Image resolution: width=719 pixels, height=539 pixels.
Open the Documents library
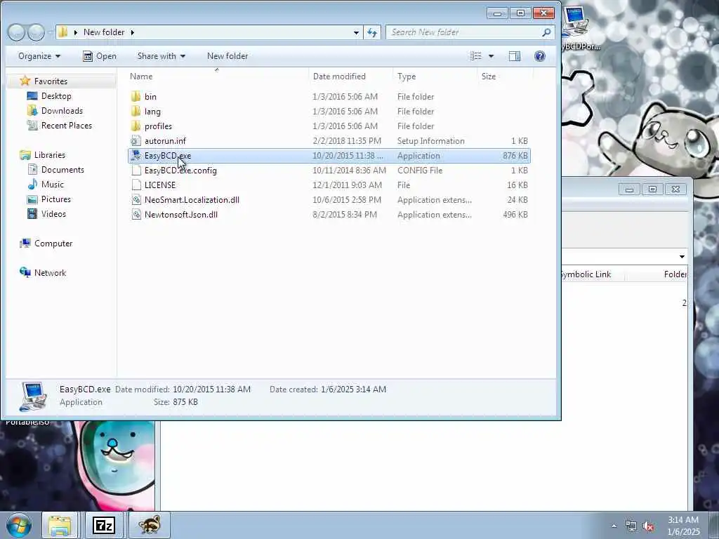pos(62,170)
